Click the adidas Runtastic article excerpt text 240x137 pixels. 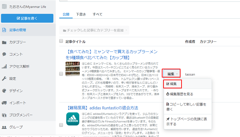pos(120,125)
